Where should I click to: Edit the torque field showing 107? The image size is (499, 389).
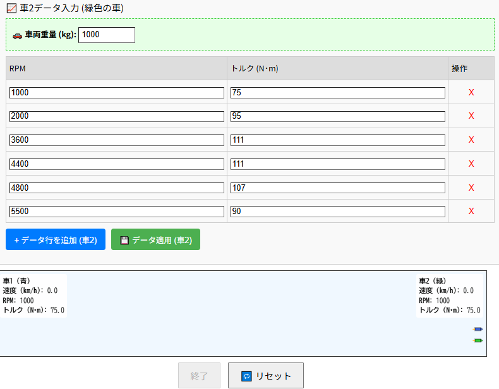337,188
